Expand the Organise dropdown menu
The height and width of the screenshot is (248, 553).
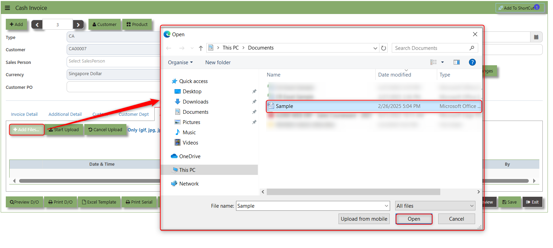tap(180, 63)
